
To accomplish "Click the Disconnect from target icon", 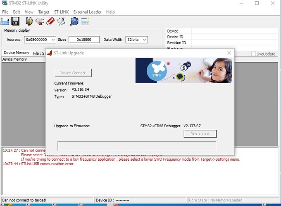I will point(40,21).
